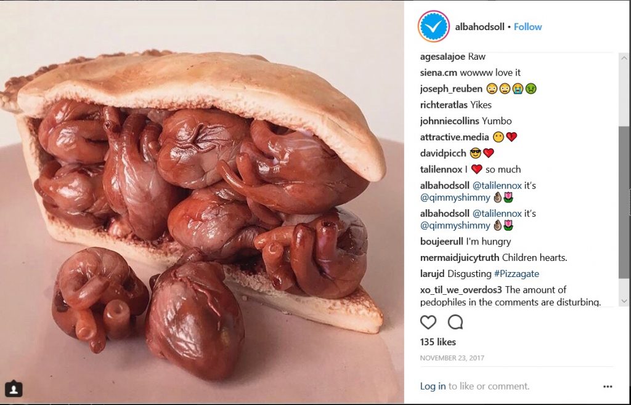Image resolution: width=631 pixels, height=405 pixels.
Task: Click the comments scrollbar thumb
Action: 624,202
